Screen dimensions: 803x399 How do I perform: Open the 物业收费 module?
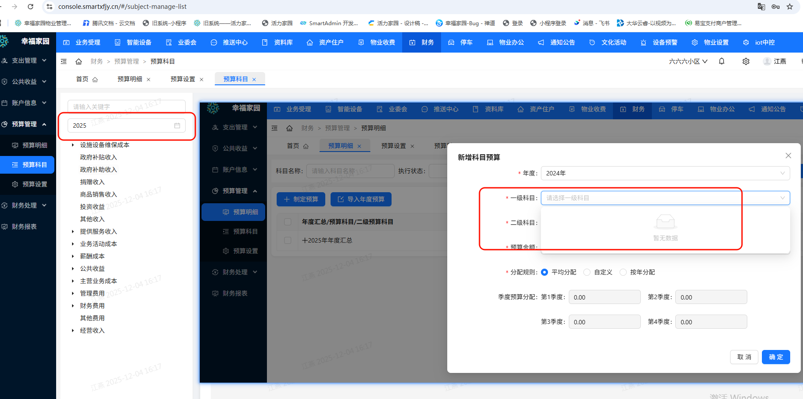tap(377, 42)
